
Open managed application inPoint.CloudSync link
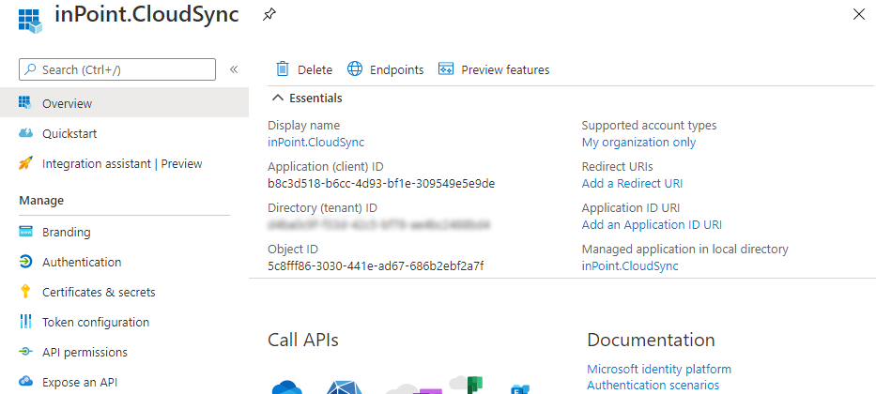tap(630, 265)
